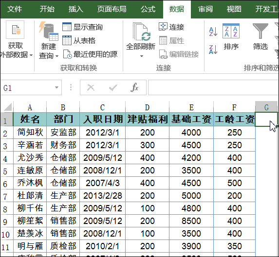Click the 工龄工资 header cell
Viewport: 279px width, 257px height.
point(234,119)
